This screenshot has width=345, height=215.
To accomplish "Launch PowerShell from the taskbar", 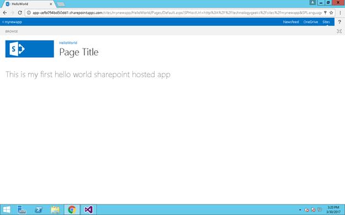I will [39, 209].
